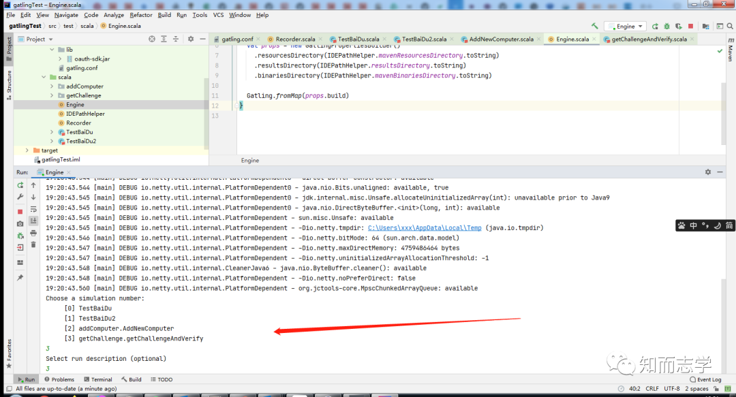Stop process via Run panel red square
This screenshot has width=736, height=397.
pyautogui.click(x=20, y=212)
